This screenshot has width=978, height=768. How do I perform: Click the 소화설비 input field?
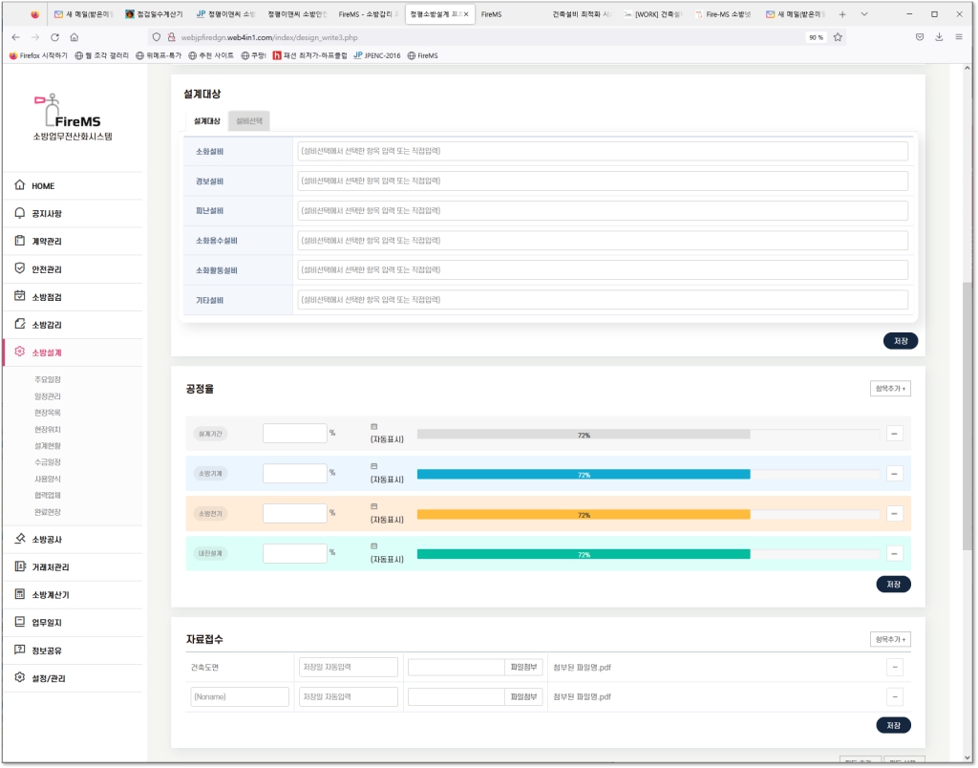602,151
